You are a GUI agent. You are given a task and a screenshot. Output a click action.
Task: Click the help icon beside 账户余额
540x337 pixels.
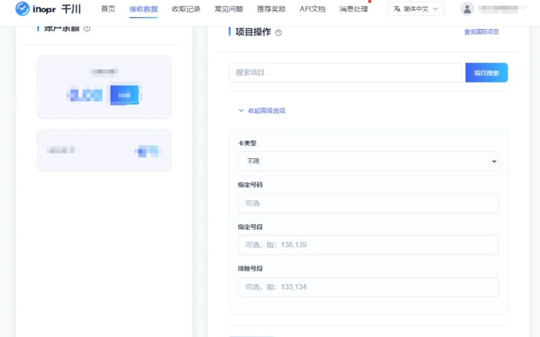(87, 28)
